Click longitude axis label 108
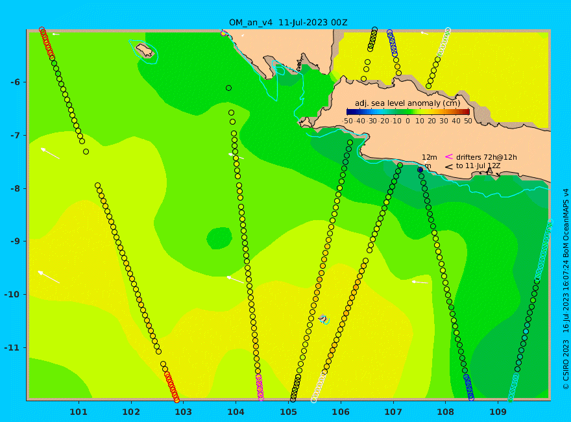The image size is (571, 422). 445,412
